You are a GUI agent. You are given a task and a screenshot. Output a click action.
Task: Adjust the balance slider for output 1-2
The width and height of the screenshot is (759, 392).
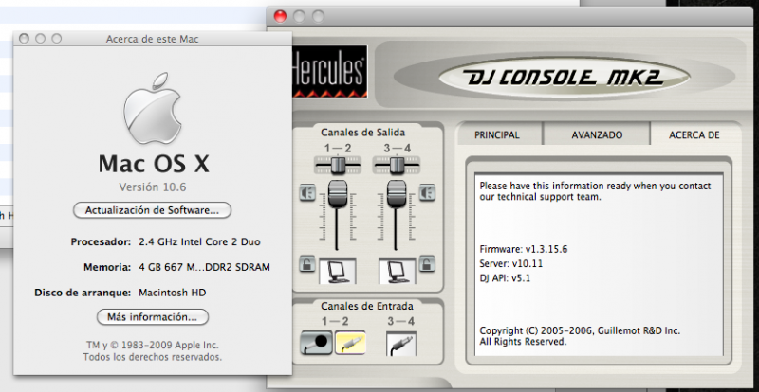tap(338, 165)
